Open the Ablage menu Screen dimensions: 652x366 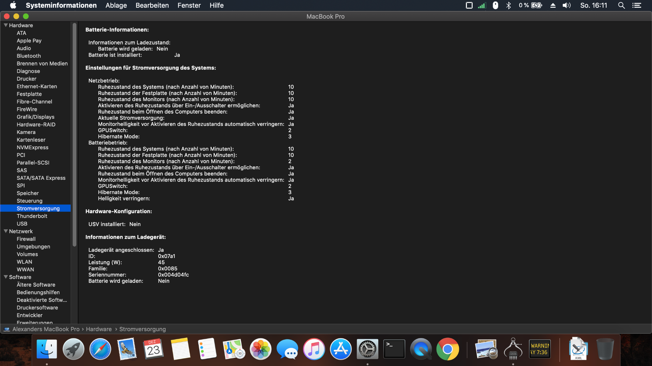point(116,5)
